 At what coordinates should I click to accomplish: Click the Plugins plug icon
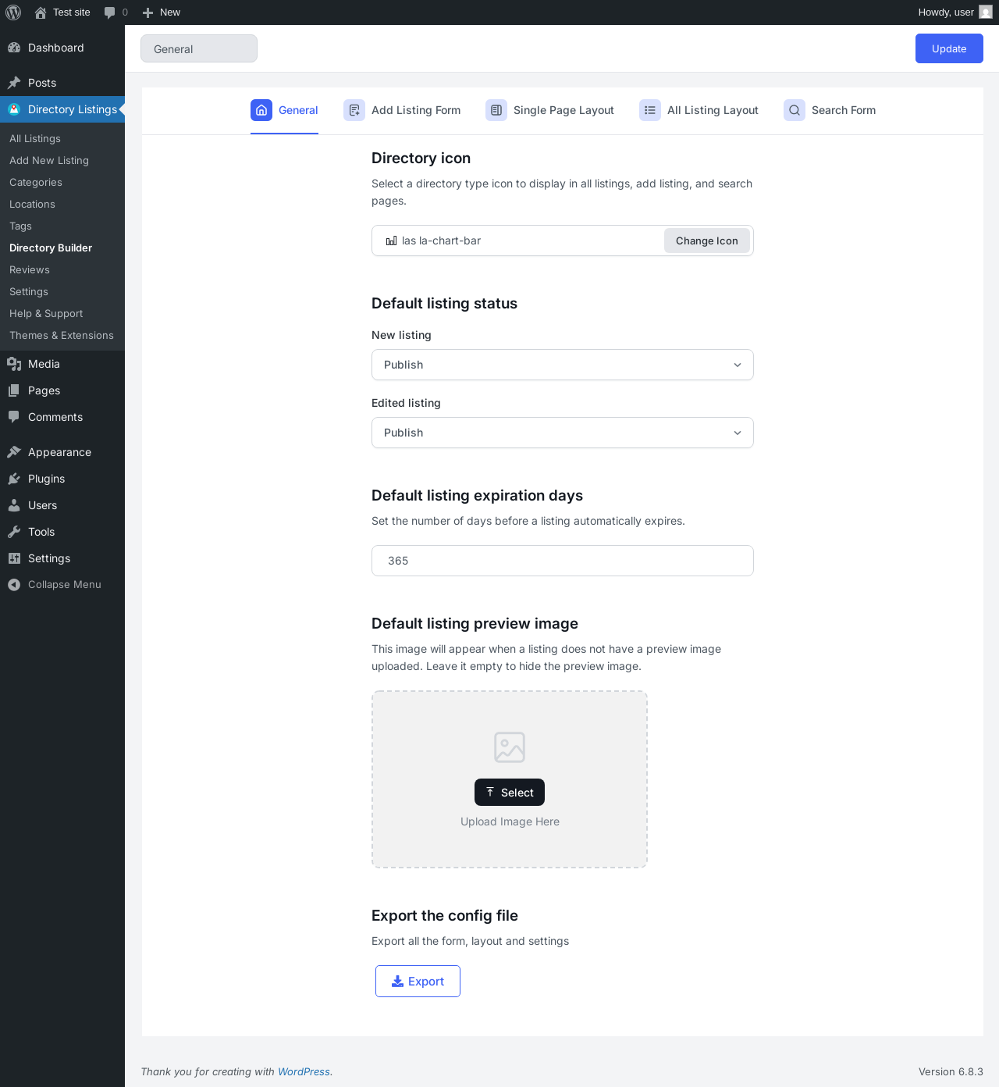[14, 479]
